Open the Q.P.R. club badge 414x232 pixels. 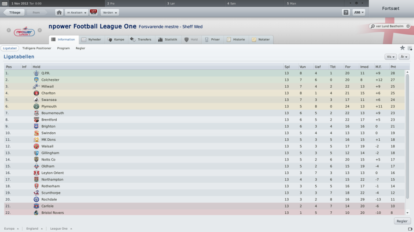[x=36, y=73]
